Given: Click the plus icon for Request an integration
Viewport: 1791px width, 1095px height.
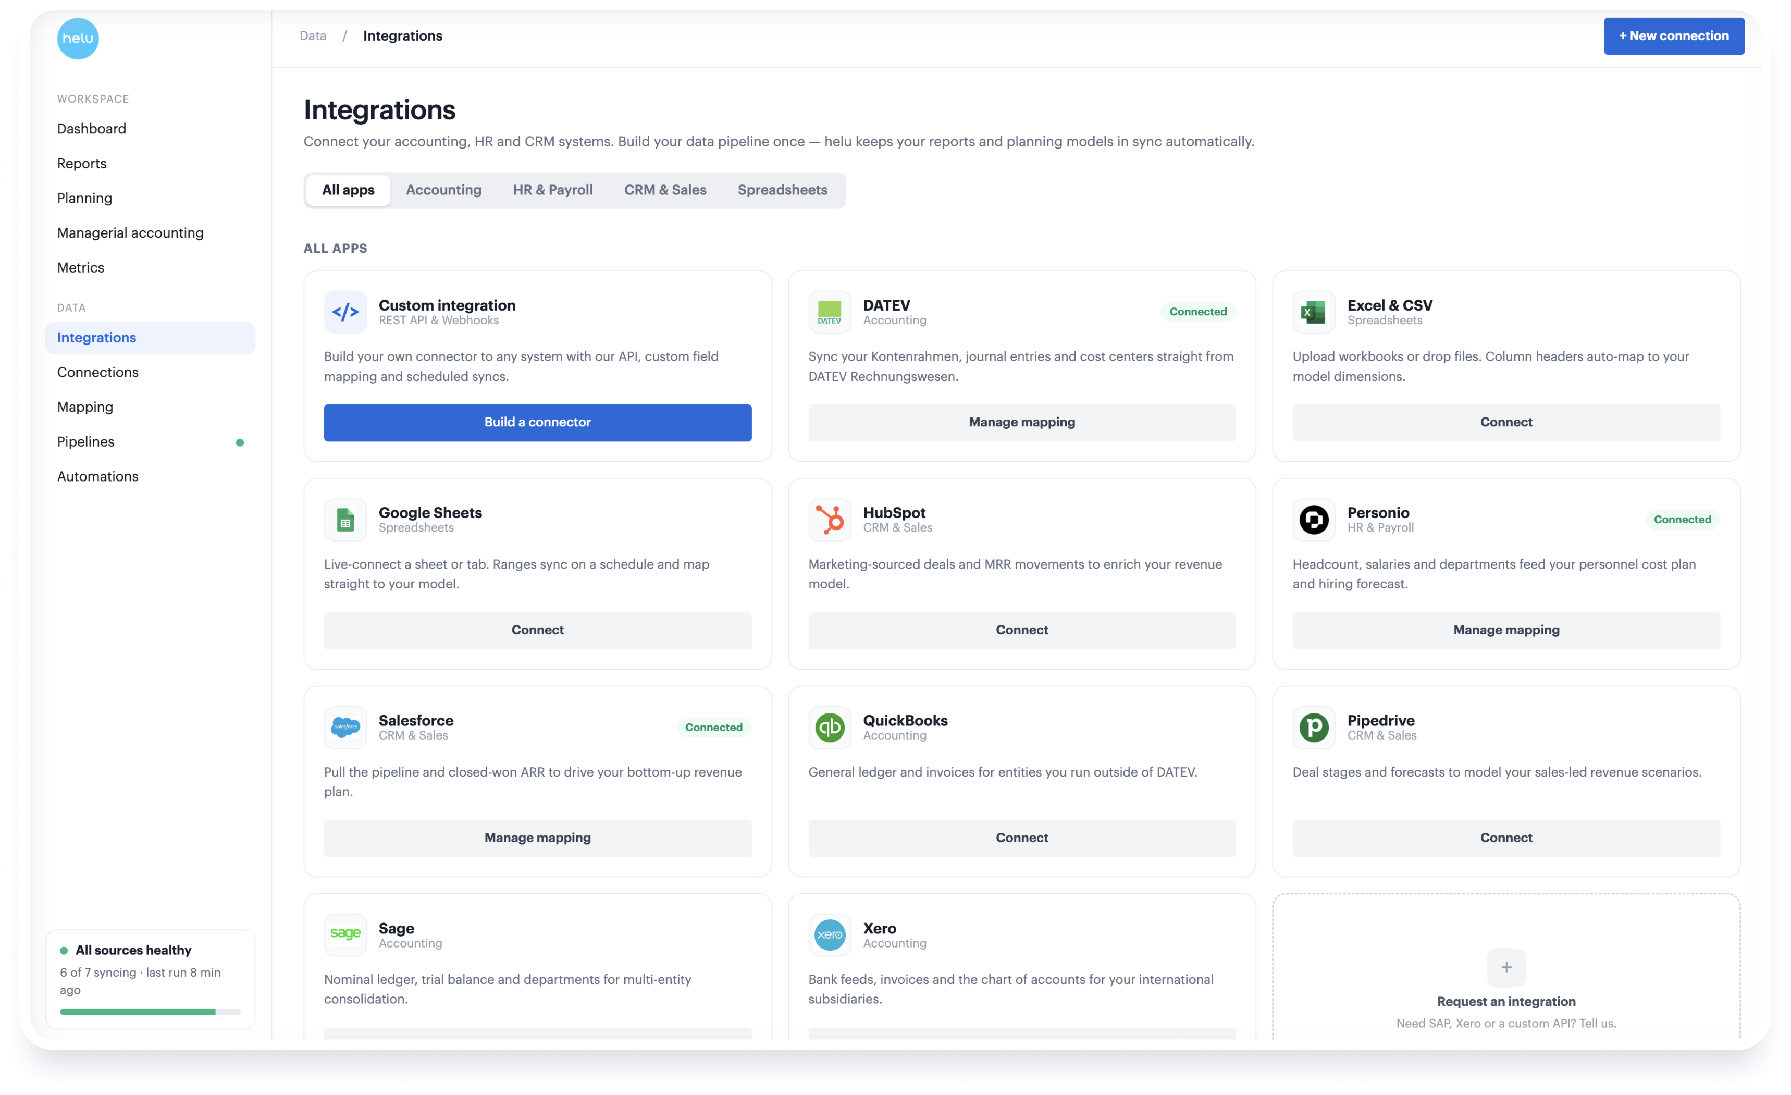Looking at the screenshot, I should click(1506, 967).
